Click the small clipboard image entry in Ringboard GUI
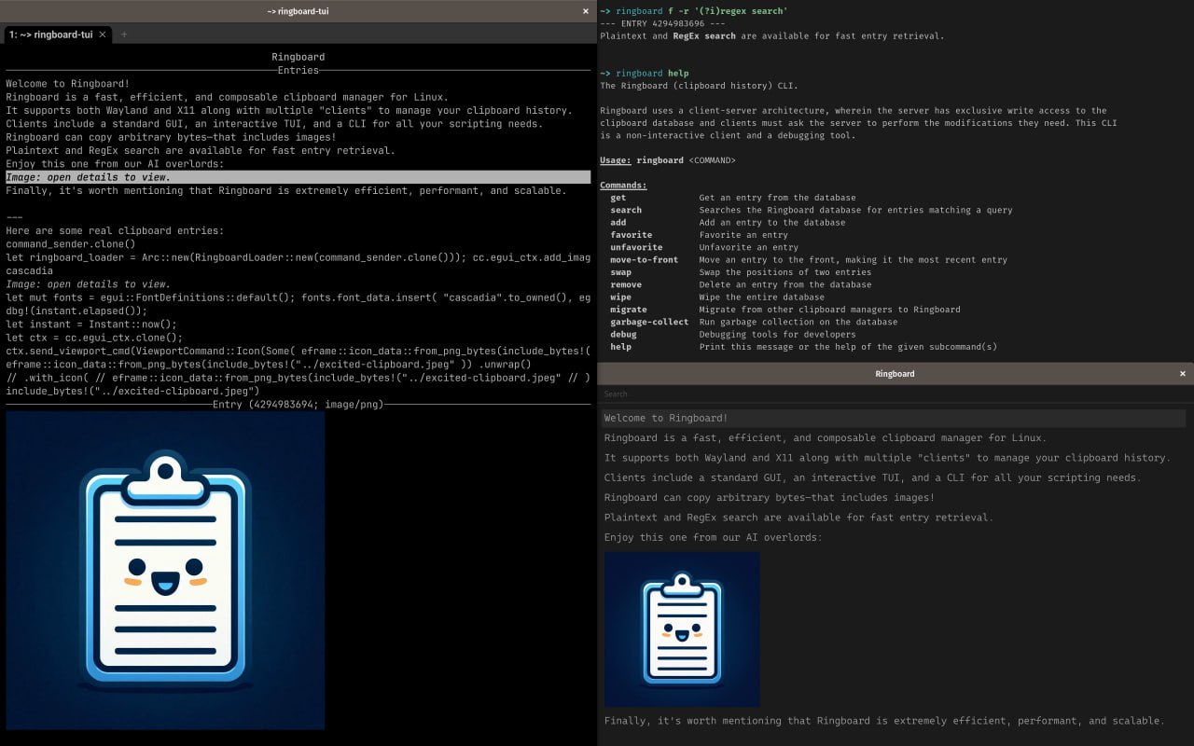 pyautogui.click(x=682, y=629)
